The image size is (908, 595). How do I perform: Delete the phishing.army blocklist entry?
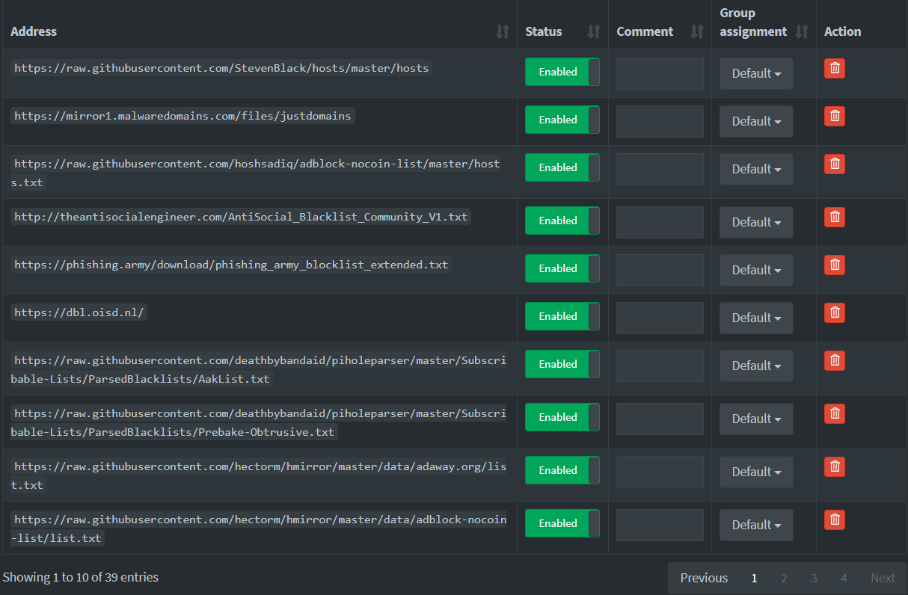tap(835, 265)
